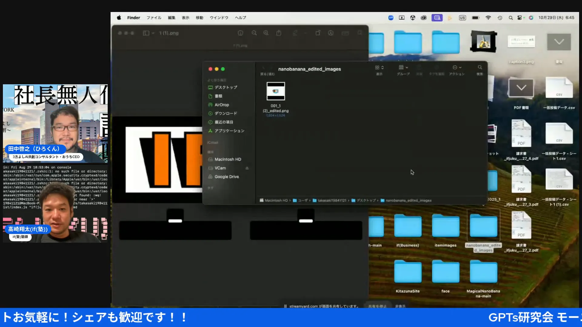Click the Preview share icon
Screen dimensions: 582x327
(279, 33)
